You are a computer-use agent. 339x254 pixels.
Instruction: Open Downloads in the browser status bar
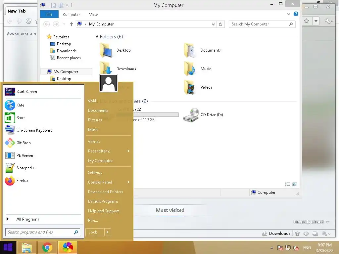[x=276, y=233]
